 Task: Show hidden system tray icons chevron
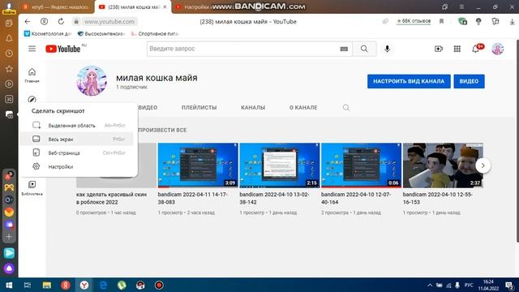430,286
